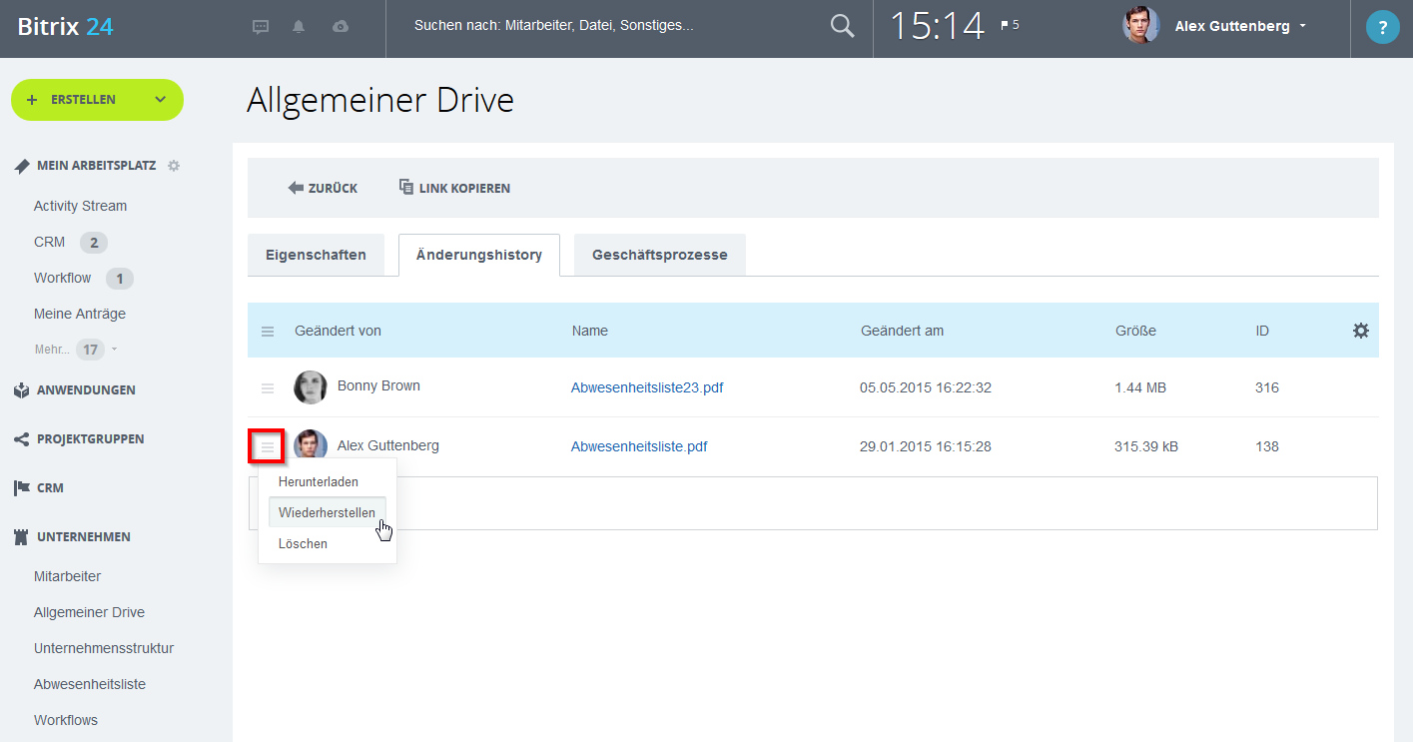Open the row menu for Bonny Brown's entry
This screenshot has height=742, width=1413.
coord(267,386)
